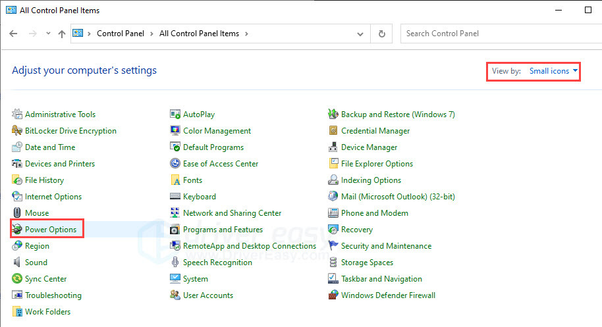Open Mail (Microsoft Outlook) (32-bit)
The image size is (602, 327).
pyautogui.click(x=398, y=197)
